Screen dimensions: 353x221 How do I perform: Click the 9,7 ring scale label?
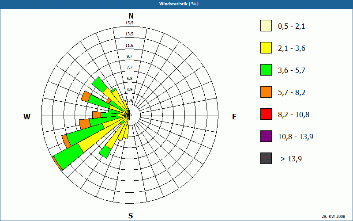coord(129,57)
